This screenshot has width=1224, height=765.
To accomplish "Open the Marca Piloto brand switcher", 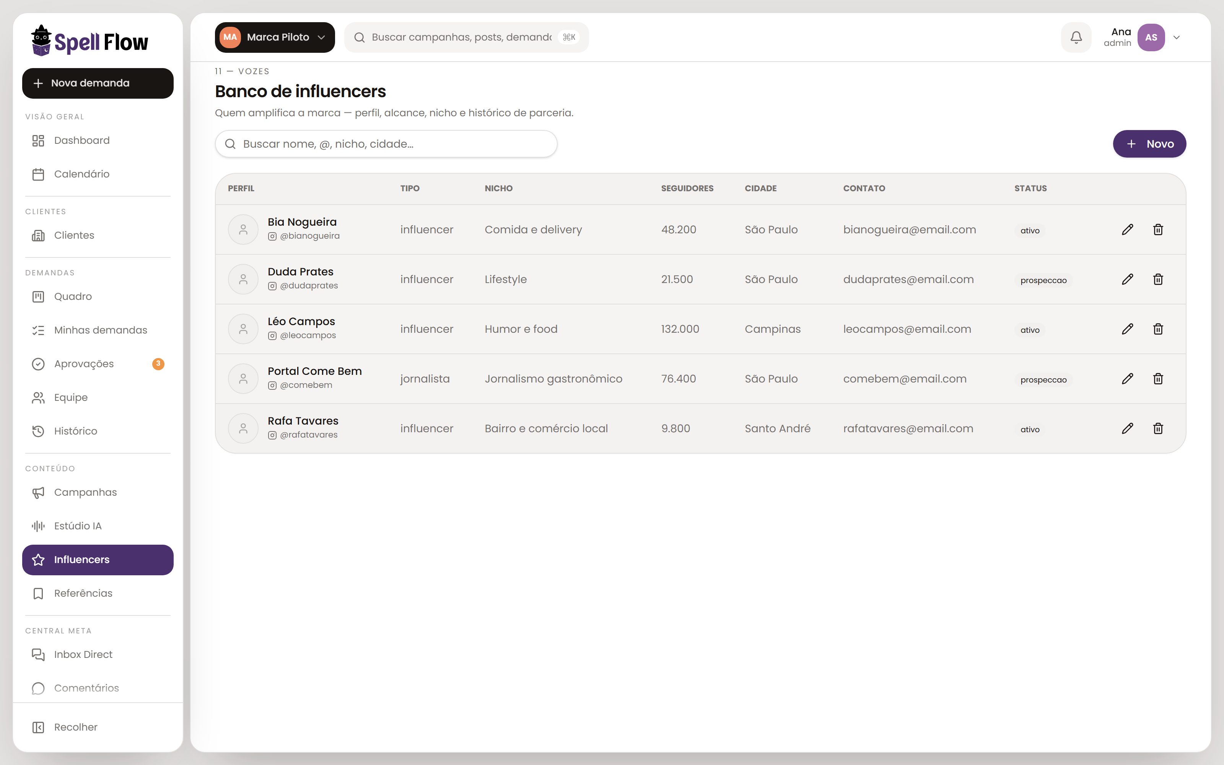I will pyautogui.click(x=275, y=37).
